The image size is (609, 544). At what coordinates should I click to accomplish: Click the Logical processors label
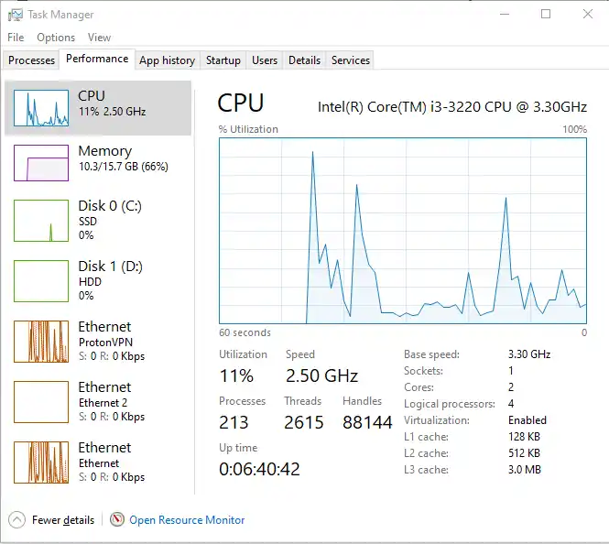coord(450,404)
